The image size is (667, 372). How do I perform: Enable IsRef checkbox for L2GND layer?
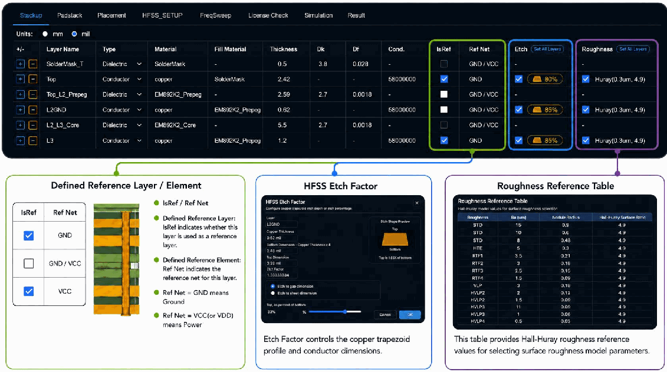[444, 110]
